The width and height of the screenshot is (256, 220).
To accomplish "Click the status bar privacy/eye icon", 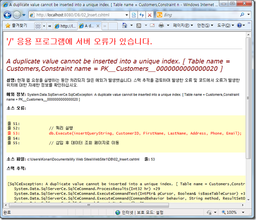I will [x=209, y=212].
